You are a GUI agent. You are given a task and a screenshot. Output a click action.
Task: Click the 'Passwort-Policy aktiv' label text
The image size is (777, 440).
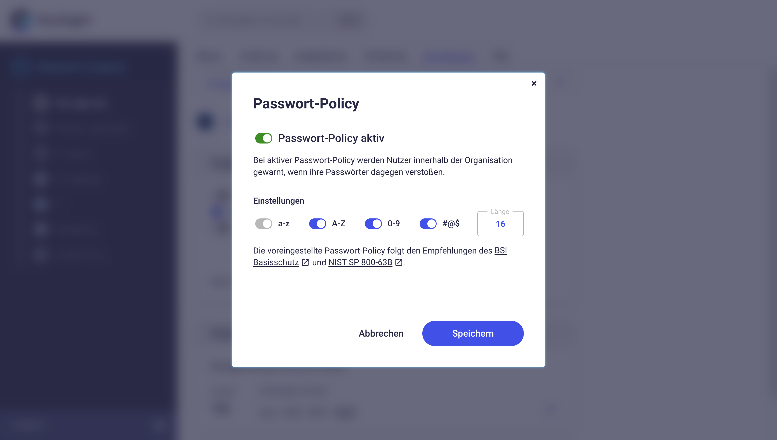331,138
